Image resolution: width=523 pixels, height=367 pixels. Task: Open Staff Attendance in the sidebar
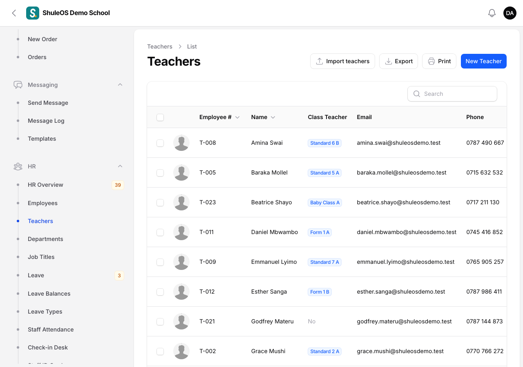pyautogui.click(x=51, y=329)
